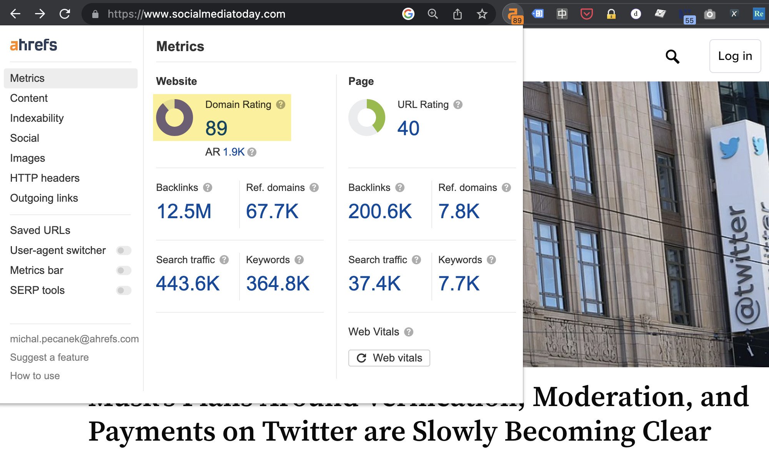This screenshot has height=461, width=769.
Task: Bookmark the page with the star icon
Action: pyautogui.click(x=482, y=14)
